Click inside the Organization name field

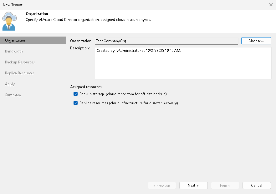[166, 41]
